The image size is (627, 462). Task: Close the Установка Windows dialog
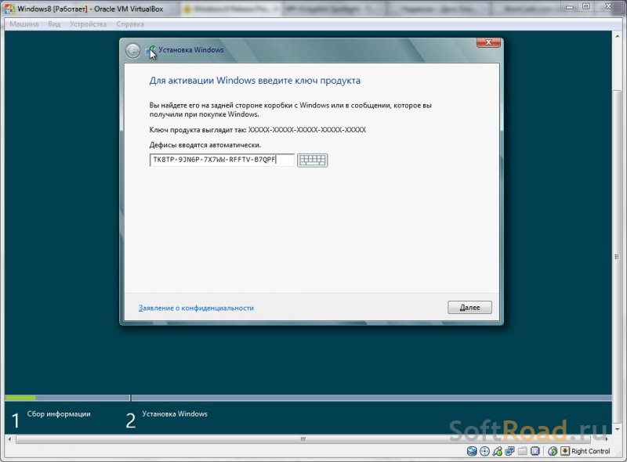pos(488,42)
